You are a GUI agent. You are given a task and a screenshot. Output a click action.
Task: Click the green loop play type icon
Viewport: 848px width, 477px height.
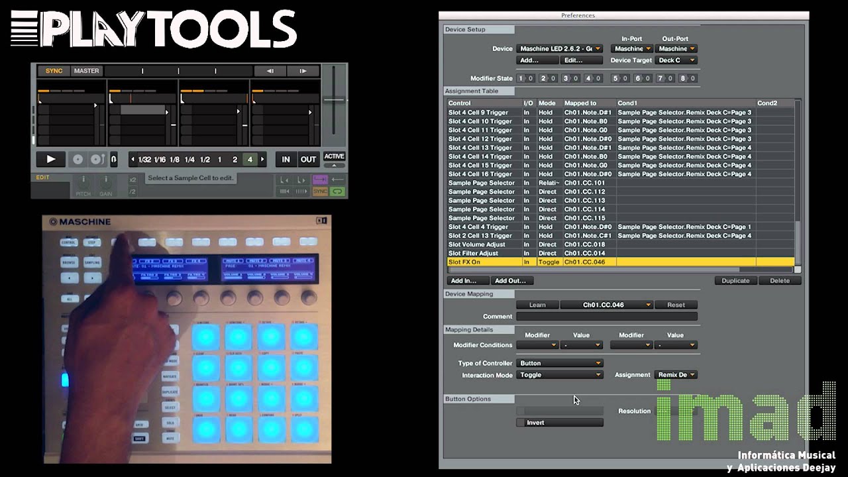click(338, 191)
